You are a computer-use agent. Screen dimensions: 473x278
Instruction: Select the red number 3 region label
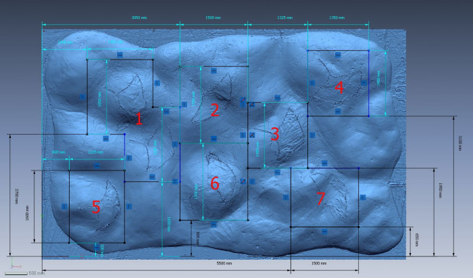(x=274, y=134)
